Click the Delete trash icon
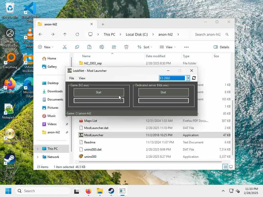 [126, 47]
